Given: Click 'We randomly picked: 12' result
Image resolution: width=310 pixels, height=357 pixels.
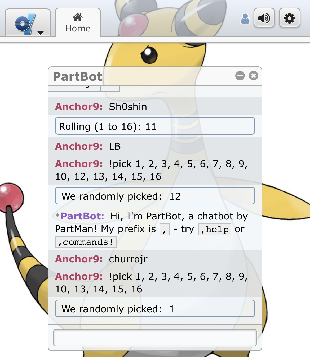Looking at the screenshot, I should 155,196.
